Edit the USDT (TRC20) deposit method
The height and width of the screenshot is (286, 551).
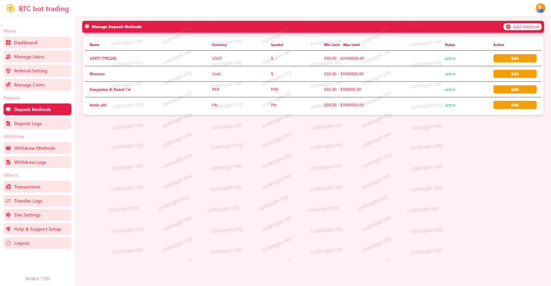515,59
